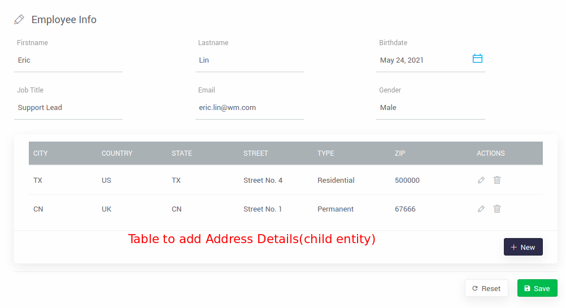Image resolution: width=566 pixels, height=308 pixels.
Task: Delete the Street No. 4 address row
Action: (x=497, y=180)
